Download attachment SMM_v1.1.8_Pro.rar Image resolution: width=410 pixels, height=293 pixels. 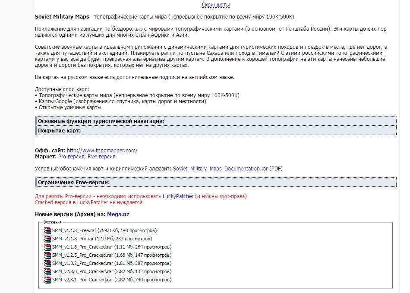click(73, 239)
